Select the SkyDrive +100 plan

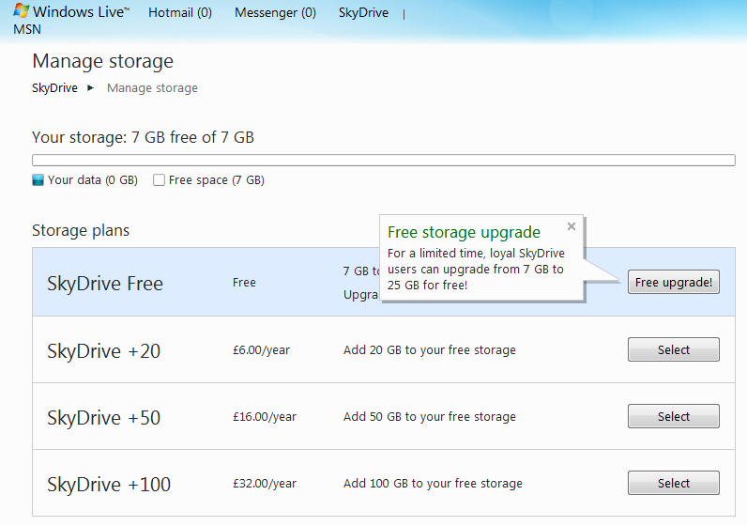pos(674,483)
